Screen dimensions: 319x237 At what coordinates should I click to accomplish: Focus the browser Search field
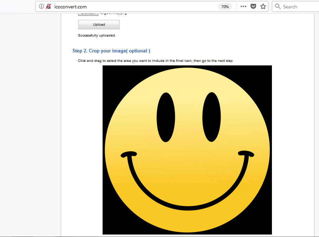(x=299, y=7)
